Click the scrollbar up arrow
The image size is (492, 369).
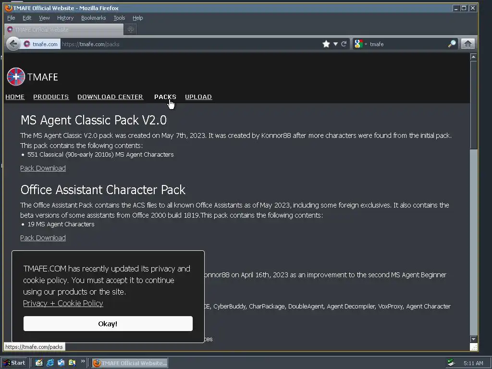point(473,57)
